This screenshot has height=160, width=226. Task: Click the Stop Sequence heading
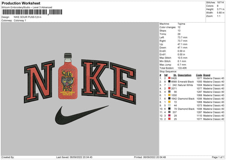click(168, 71)
